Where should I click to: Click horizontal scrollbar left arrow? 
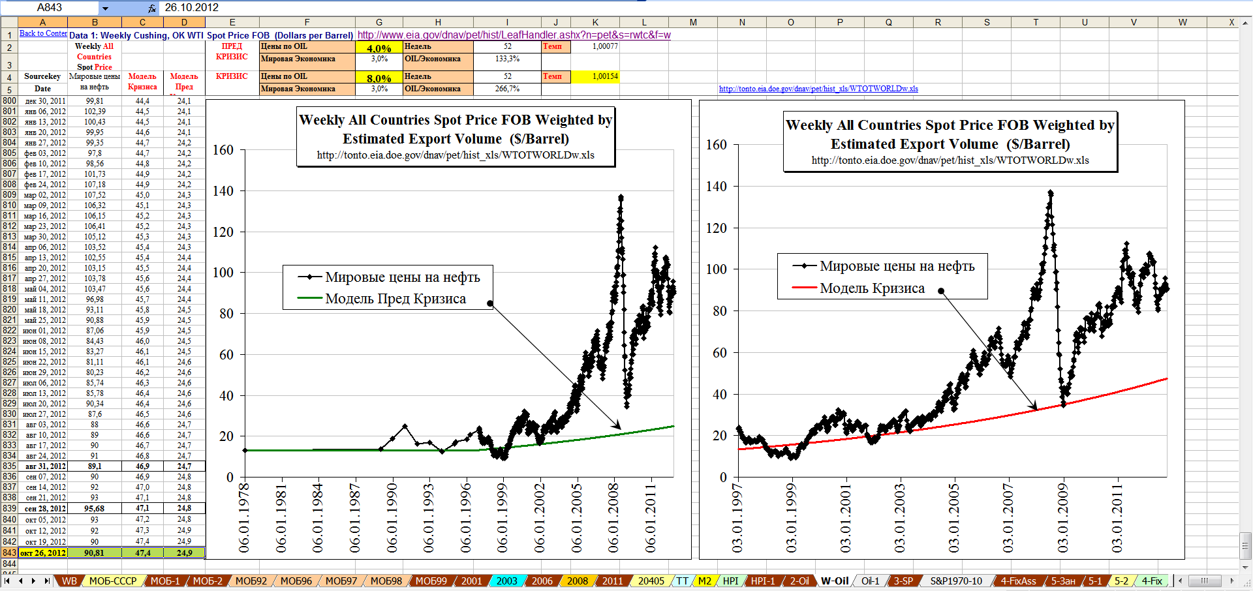pos(1180,581)
